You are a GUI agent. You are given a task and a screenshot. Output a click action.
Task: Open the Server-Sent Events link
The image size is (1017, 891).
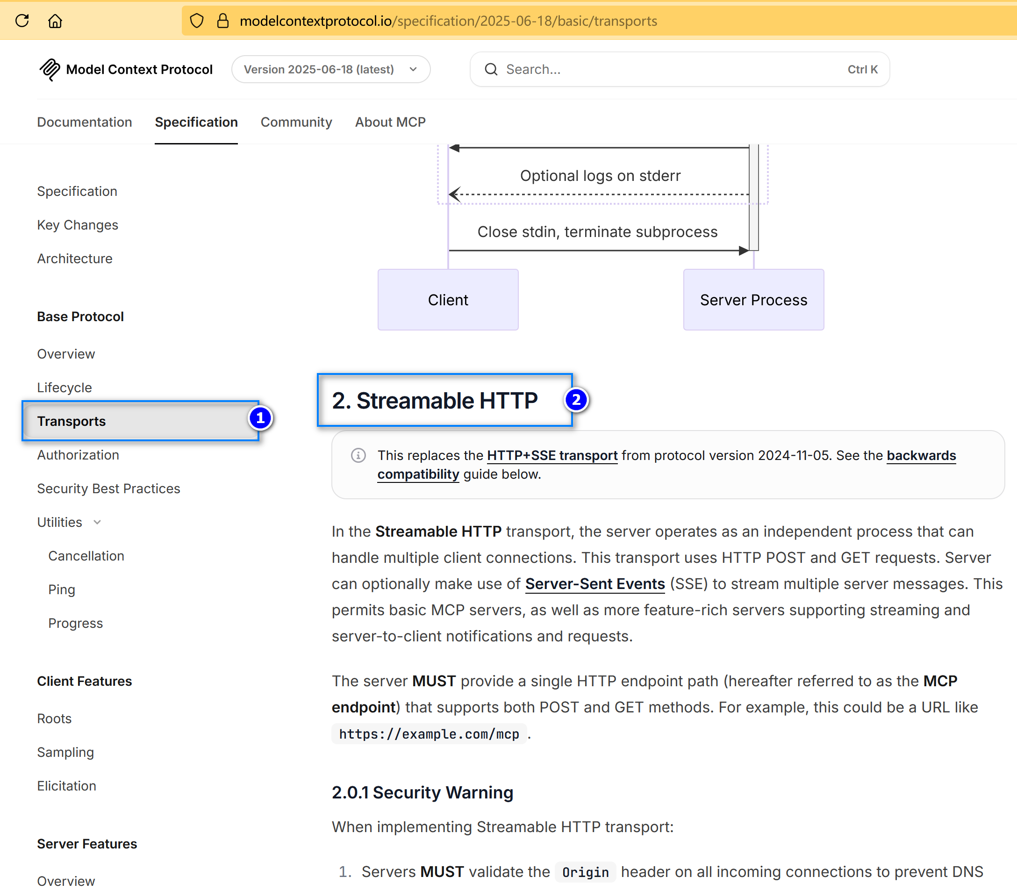595,584
